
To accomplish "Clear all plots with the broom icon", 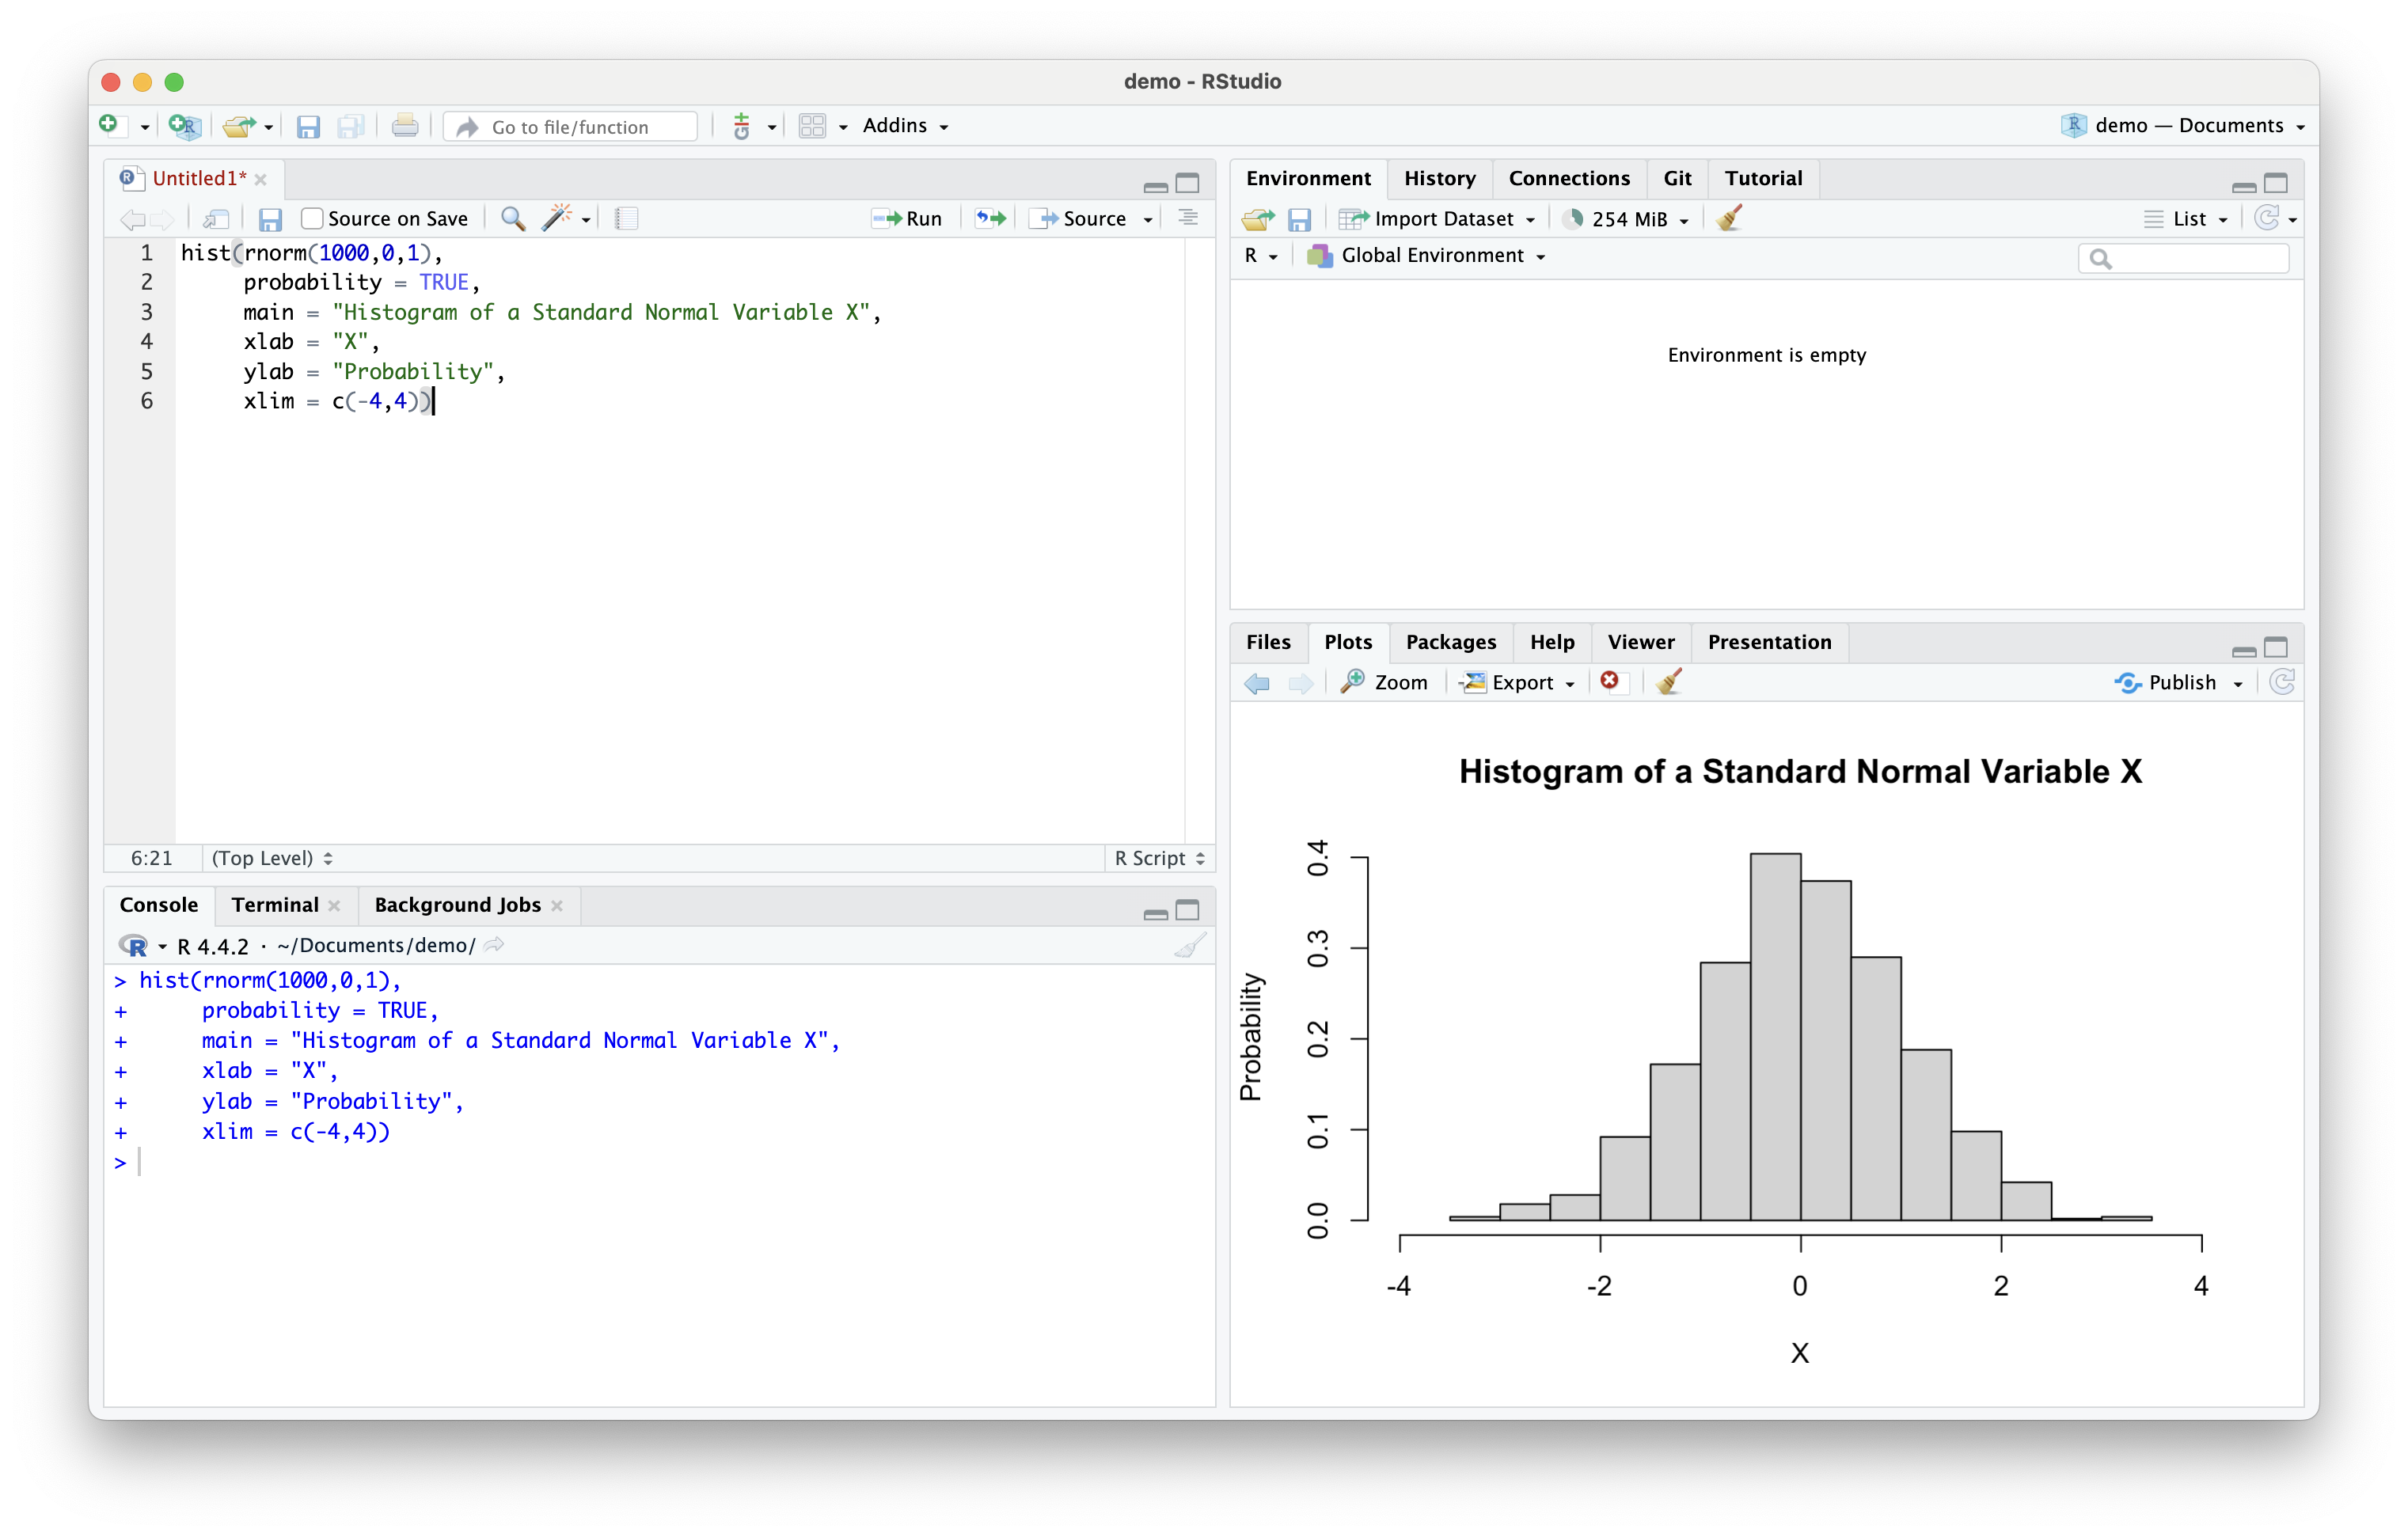I will point(1668,682).
